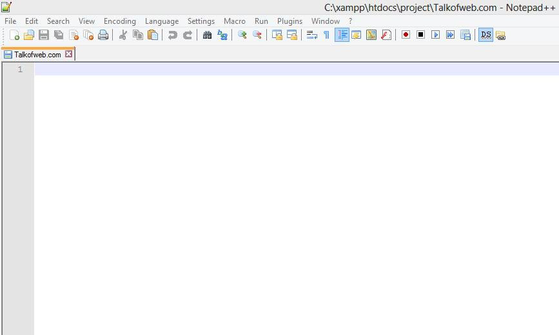Click the Cut scissors icon

coord(123,35)
